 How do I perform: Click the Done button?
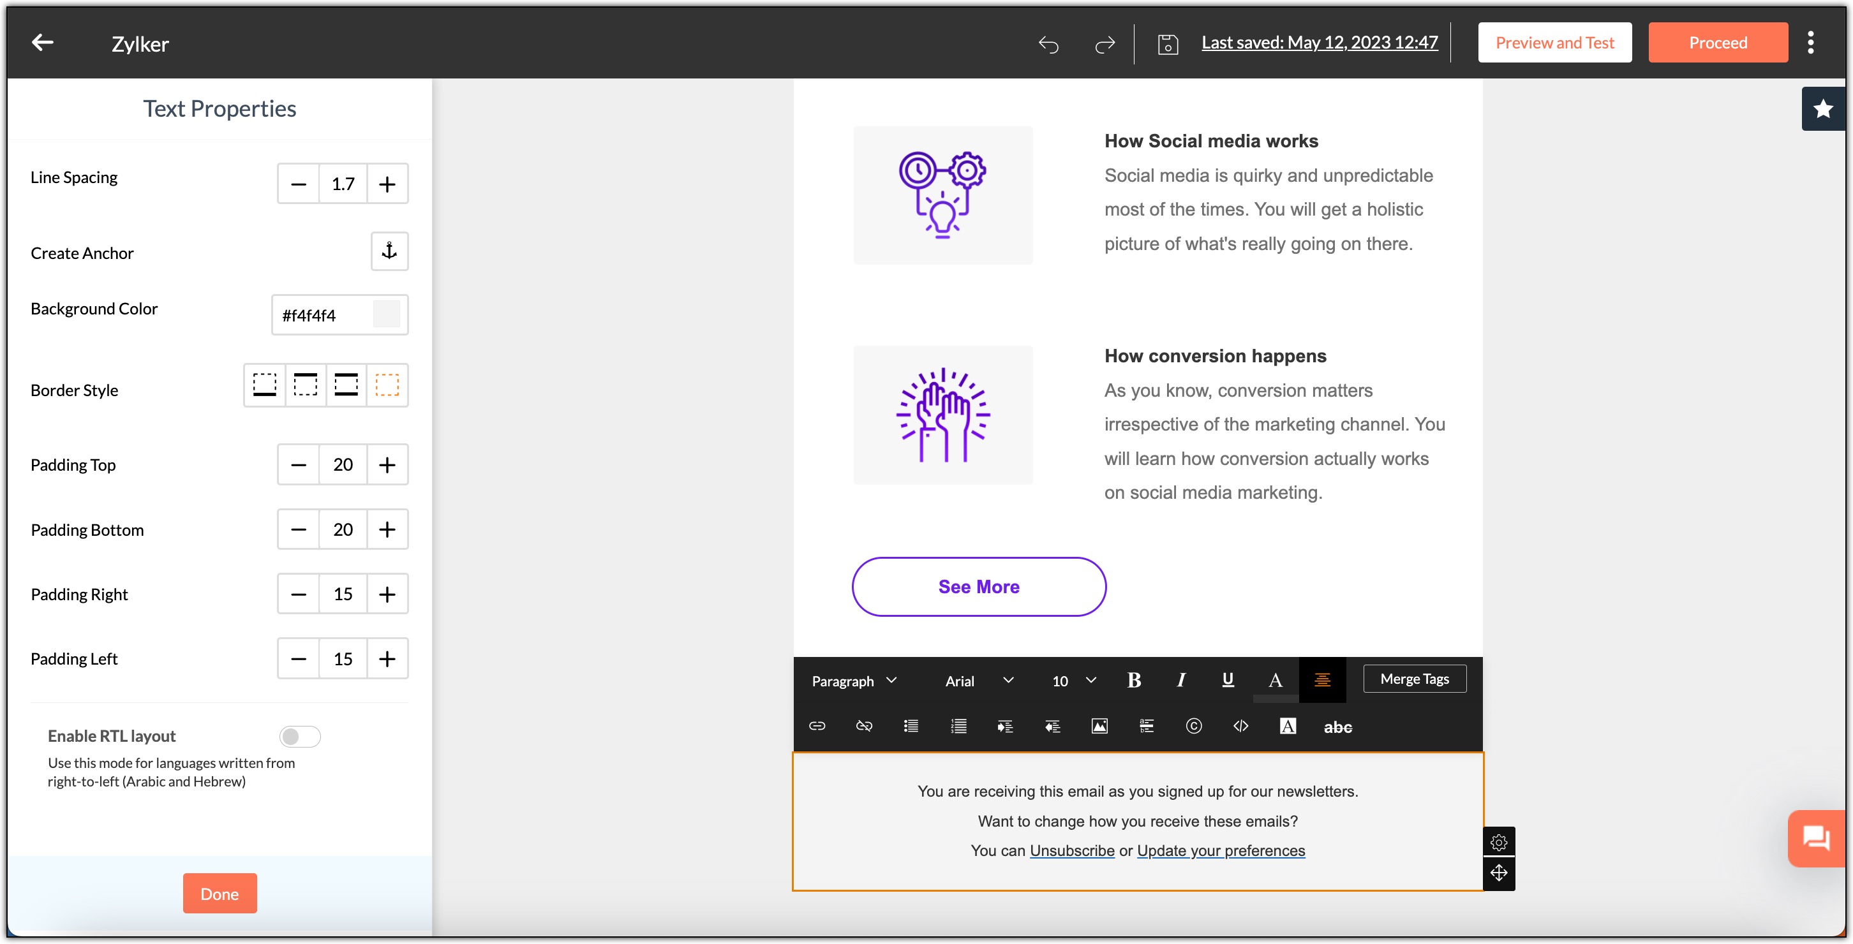tap(220, 892)
